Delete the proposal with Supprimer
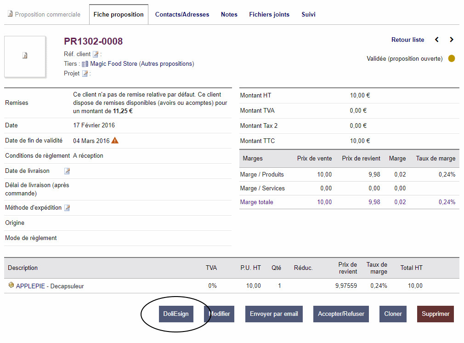 [x=436, y=314]
